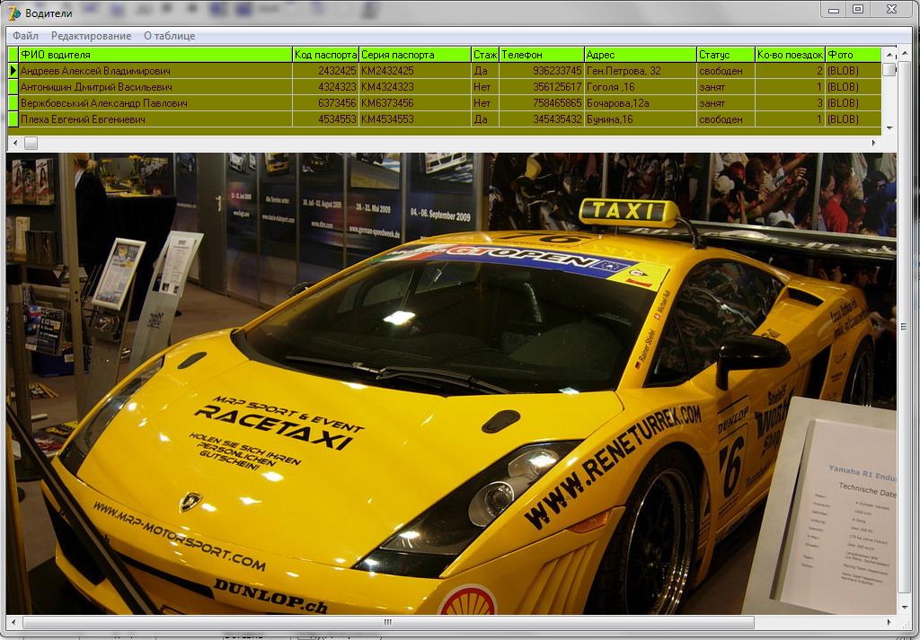Select the current-row indicator arrow for Андреев
The width and height of the screenshot is (920, 640).
coord(13,70)
